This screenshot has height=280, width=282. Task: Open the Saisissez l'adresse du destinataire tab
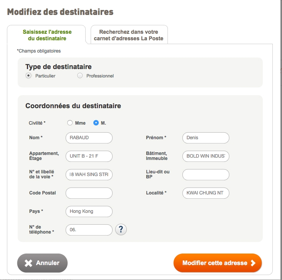pos(47,35)
